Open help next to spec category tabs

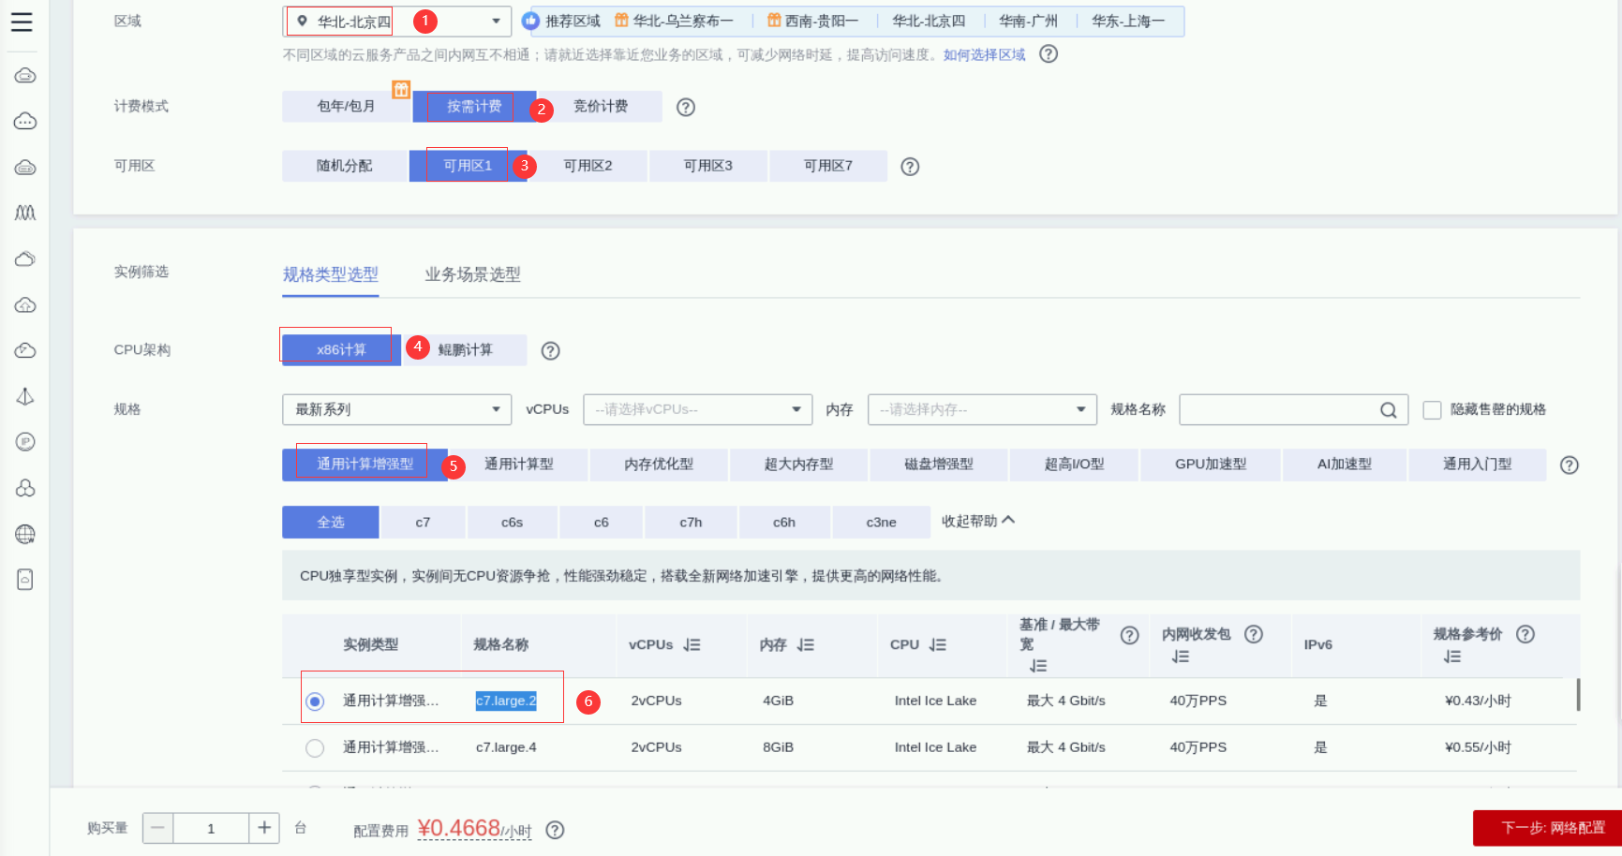[x=1570, y=465]
